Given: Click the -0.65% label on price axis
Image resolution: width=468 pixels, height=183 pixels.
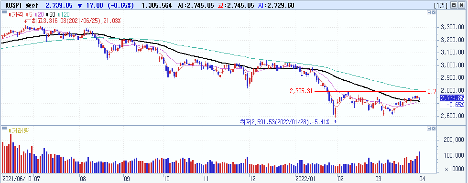Looking at the screenshot, I should coord(455,105).
